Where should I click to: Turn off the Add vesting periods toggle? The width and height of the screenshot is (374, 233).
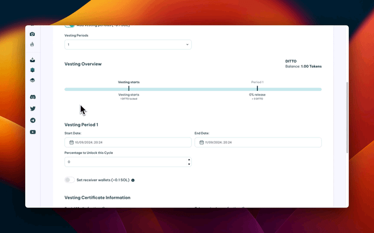click(70, 26)
